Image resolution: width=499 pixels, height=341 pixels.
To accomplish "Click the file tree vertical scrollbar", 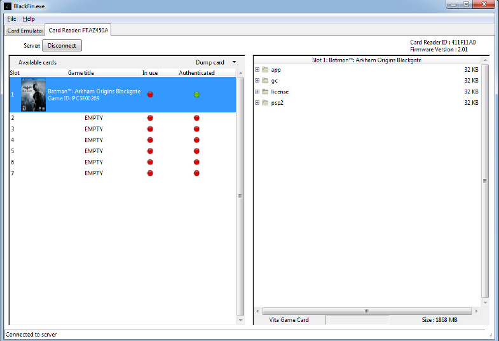I will [x=485, y=181].
